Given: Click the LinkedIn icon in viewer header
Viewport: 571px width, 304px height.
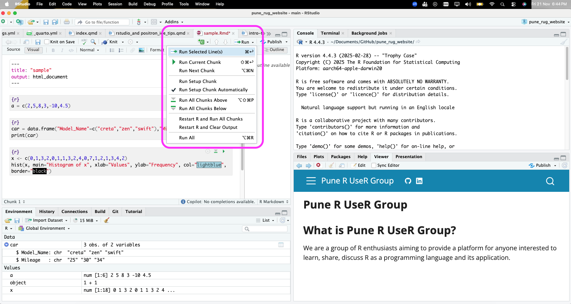Looking at the screenshot, I should coord(419,181).
